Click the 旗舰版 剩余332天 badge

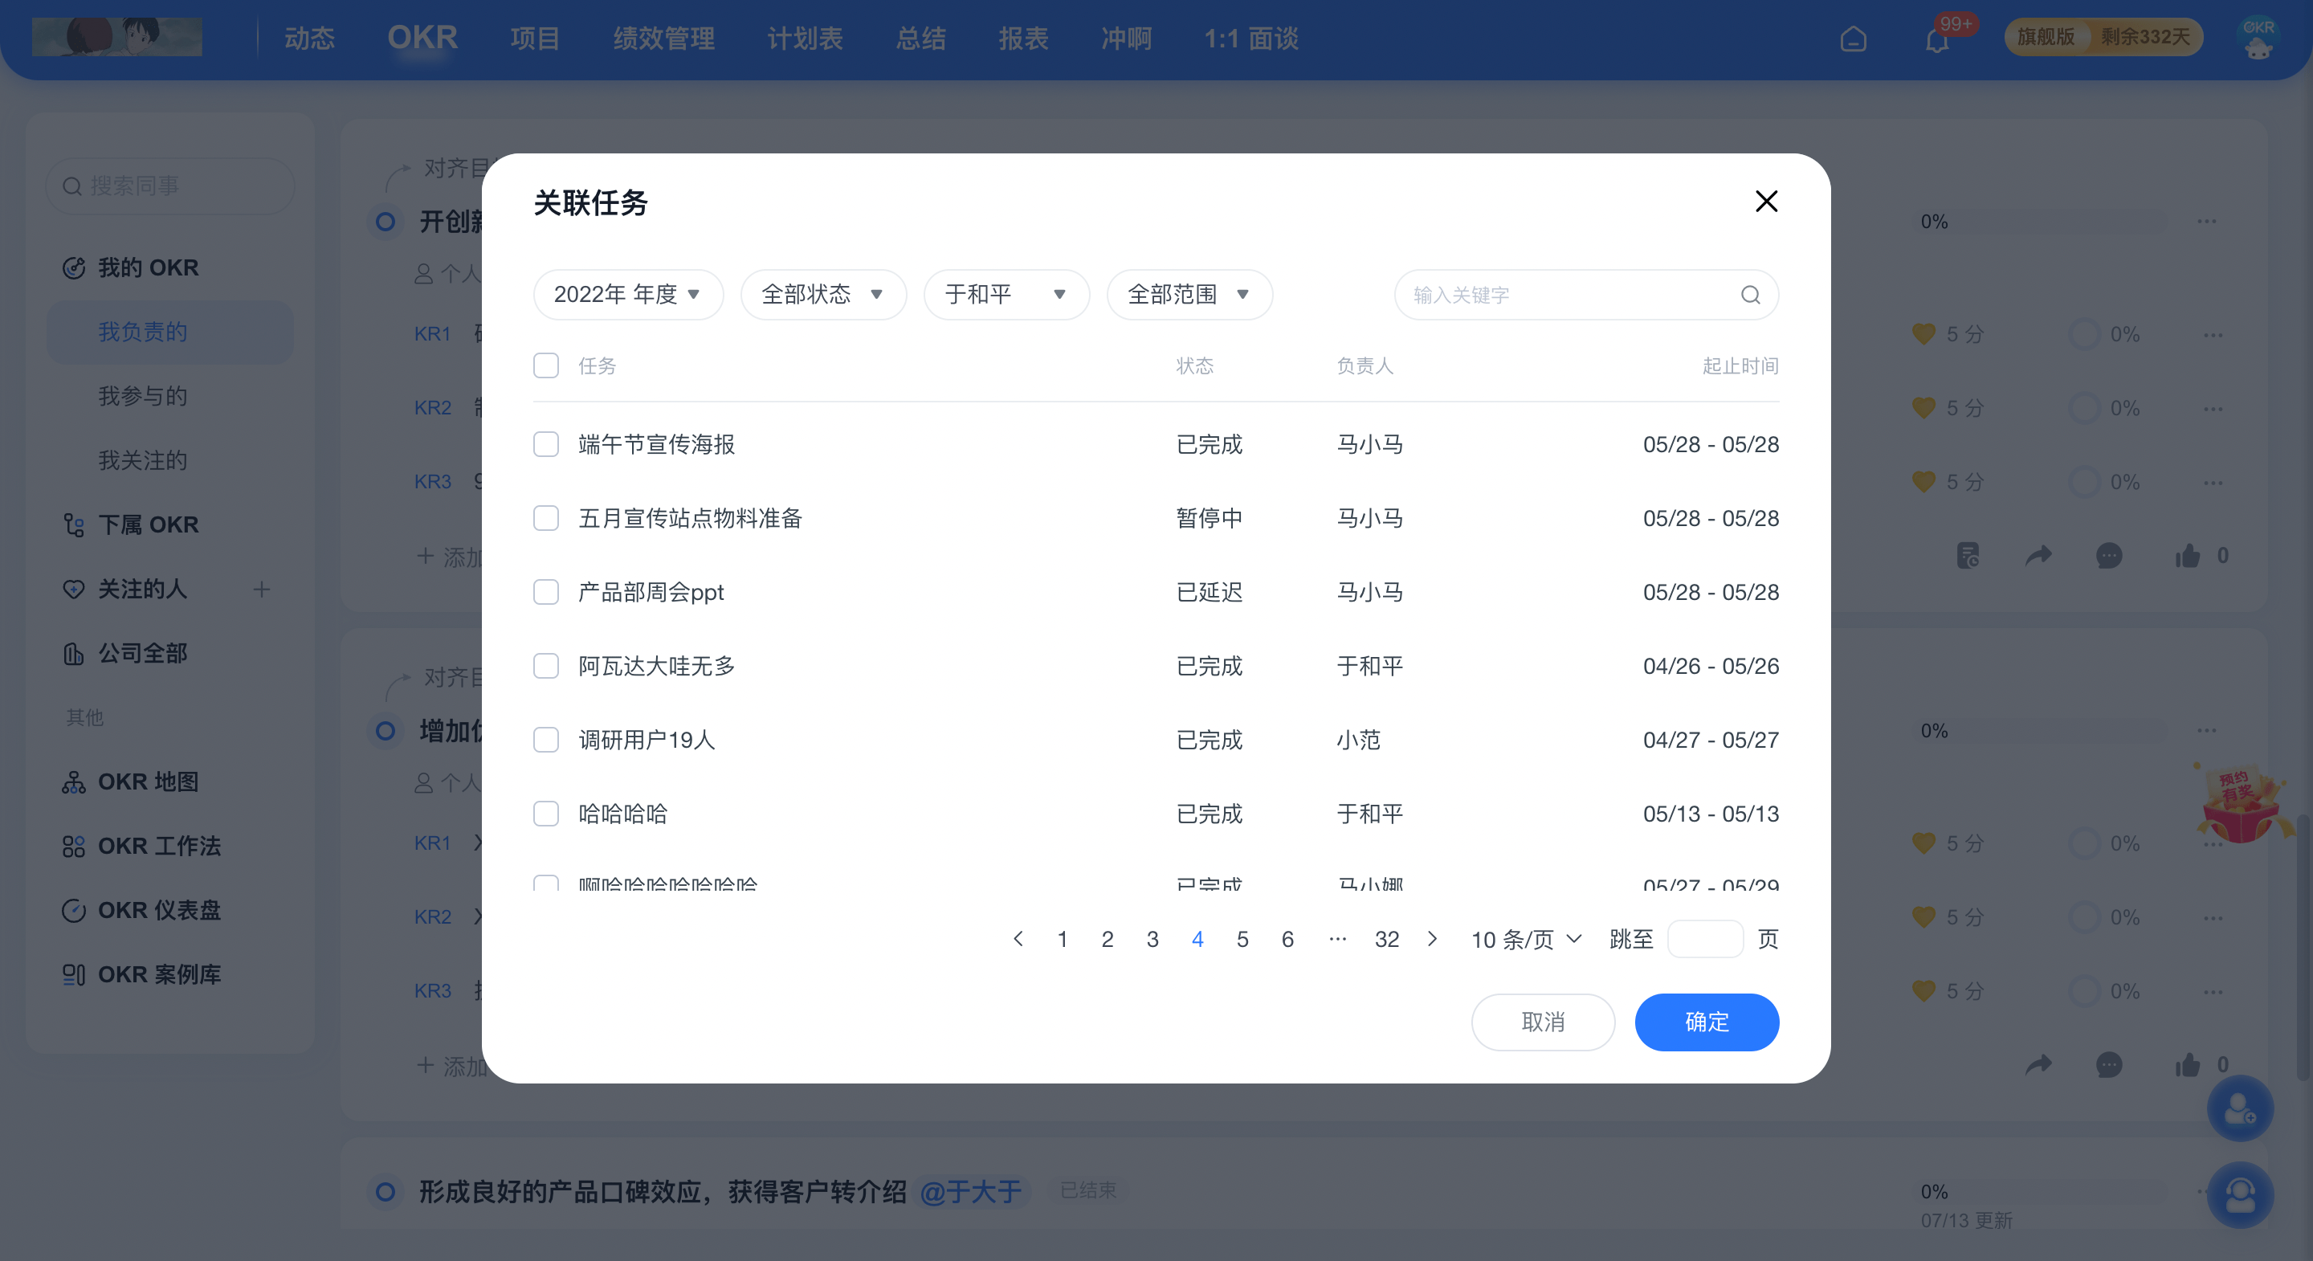point(2103,37)
